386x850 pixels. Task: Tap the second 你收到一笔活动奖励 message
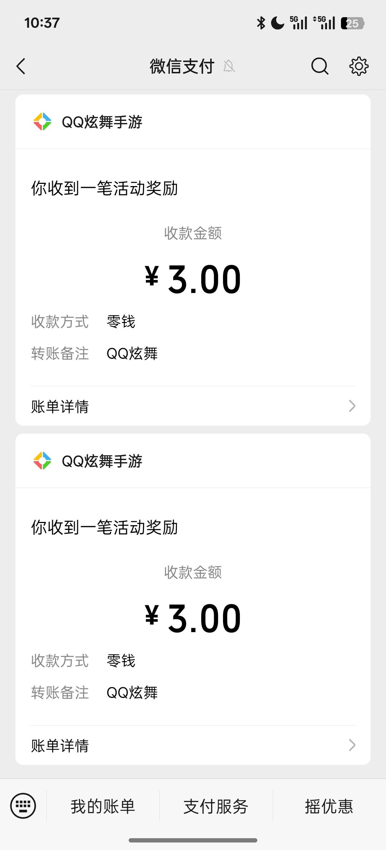pyautogui.click(x=104, y=527)
